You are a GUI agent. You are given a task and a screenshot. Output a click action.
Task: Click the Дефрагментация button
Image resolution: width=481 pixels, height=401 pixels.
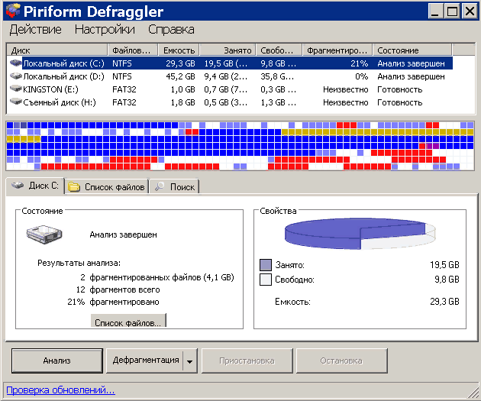coord(145,361)
